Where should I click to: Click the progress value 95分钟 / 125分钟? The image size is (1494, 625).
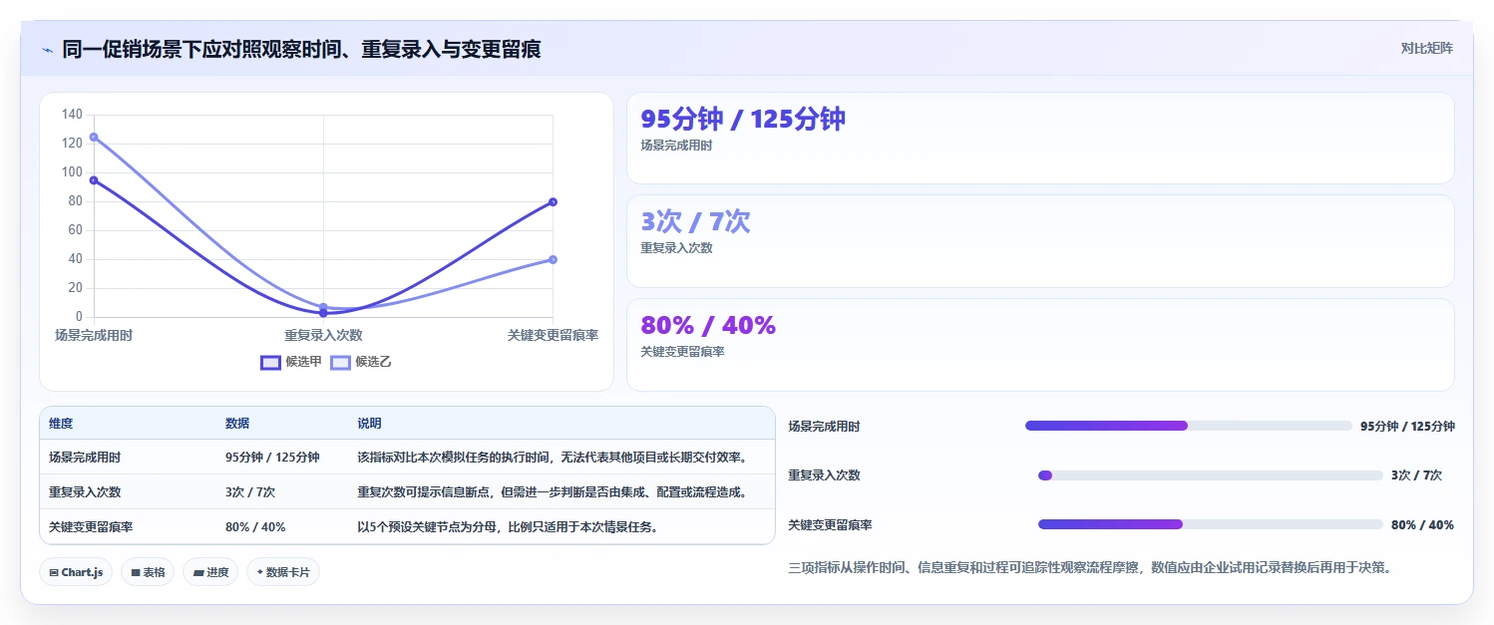coord(1407,426)
